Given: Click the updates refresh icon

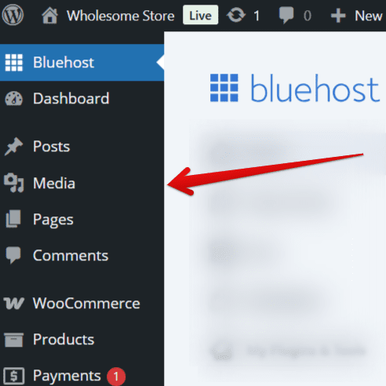Looking at the screenshot, I should click(x=236, y=15).
